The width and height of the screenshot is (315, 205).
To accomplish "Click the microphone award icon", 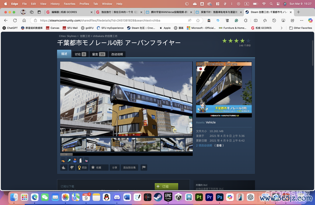I will (69, 160).
